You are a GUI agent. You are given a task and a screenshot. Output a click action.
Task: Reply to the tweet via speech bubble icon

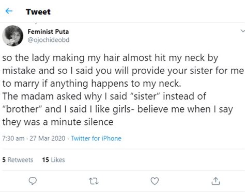point(32,181)
